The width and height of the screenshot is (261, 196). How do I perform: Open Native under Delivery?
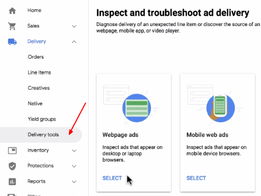pyautogui.click(x=35, y=104)
